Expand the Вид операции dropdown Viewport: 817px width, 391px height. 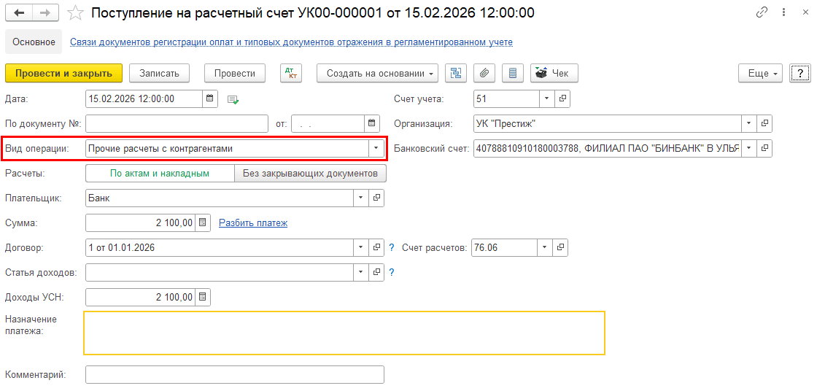point(376,149)
